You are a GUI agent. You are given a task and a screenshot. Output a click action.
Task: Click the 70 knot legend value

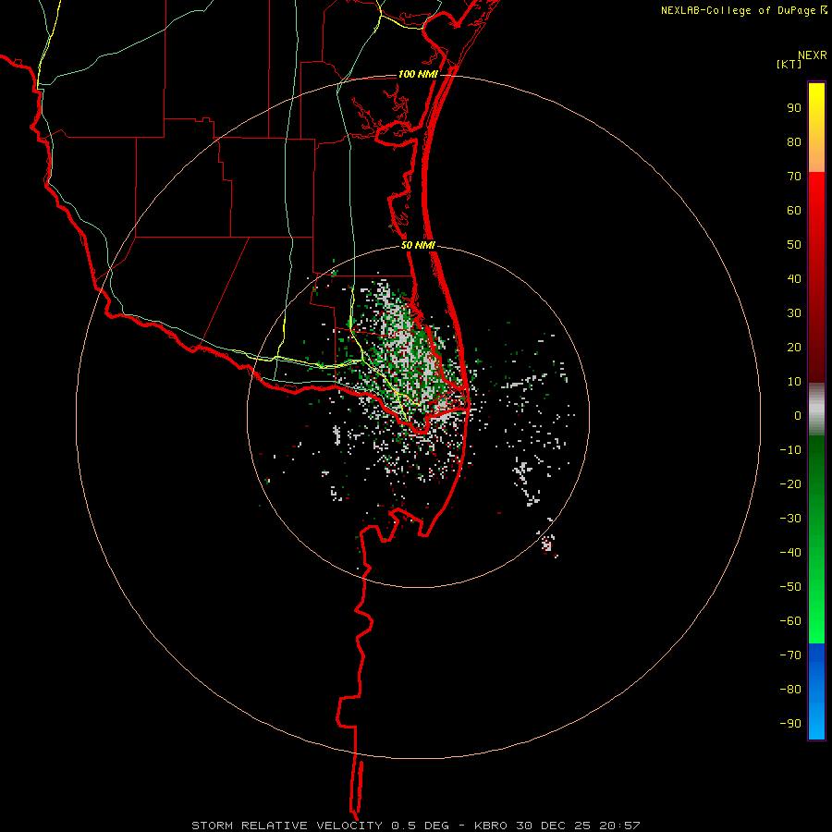[x=794, y=177]
